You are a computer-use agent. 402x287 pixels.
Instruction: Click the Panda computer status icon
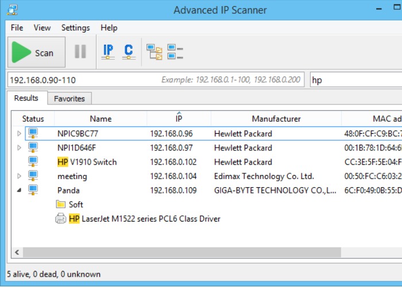click(x=33, y=190)
